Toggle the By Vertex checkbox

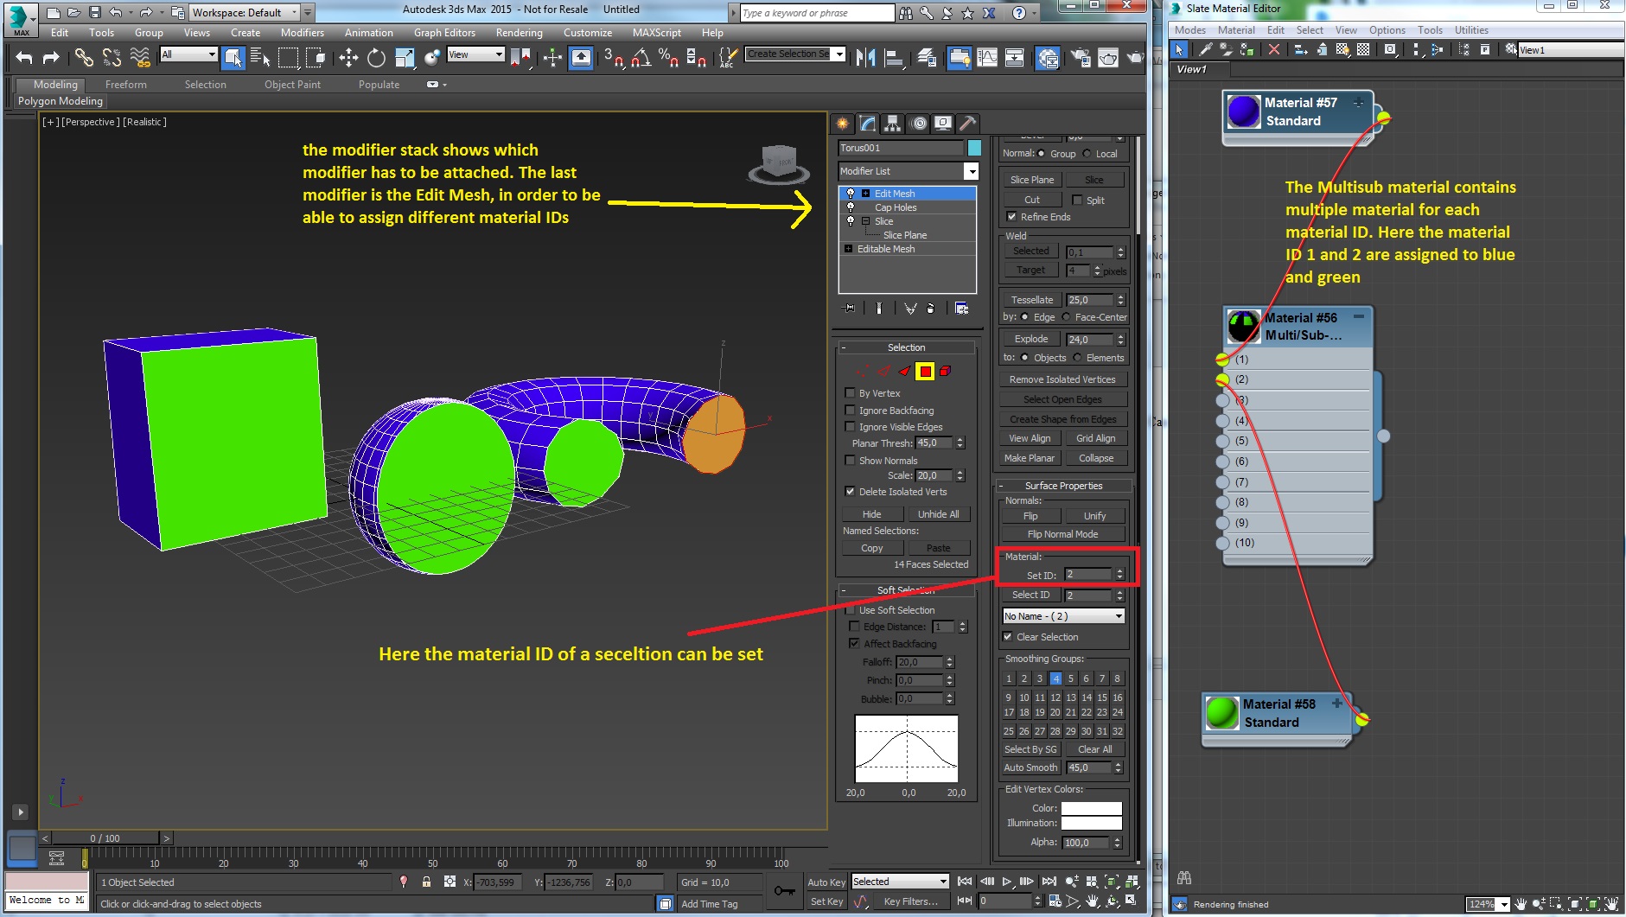pyautogui.click(x=850, y=393)
